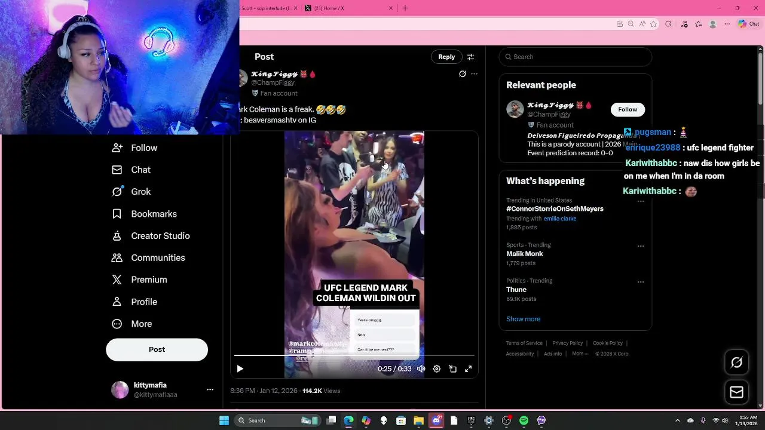Expand the footer More dropdown

pos(579,354)
